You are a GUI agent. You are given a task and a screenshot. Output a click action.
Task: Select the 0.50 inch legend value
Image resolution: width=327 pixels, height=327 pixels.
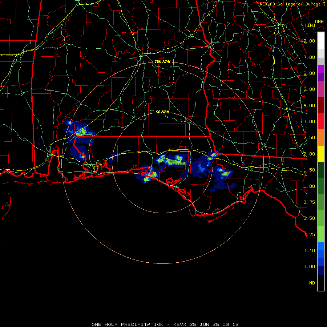pos(309,218)
